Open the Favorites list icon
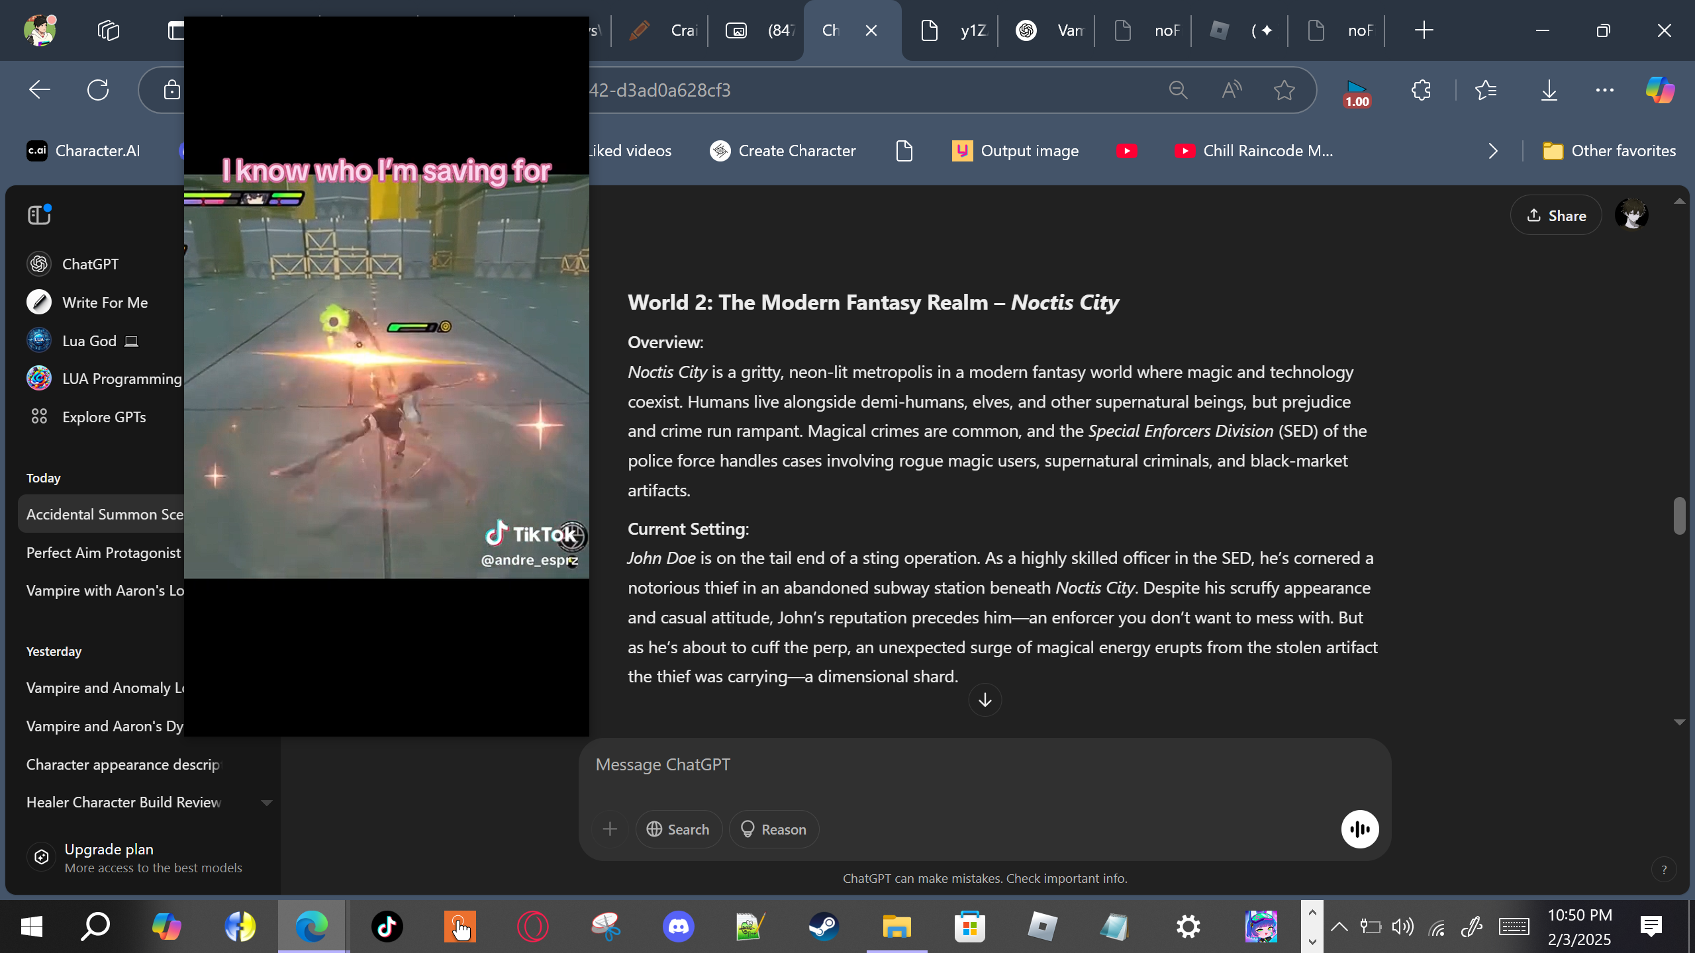 click(x=1486, y=90)
